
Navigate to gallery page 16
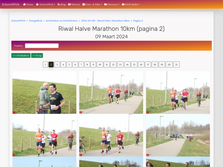pos(141,65)
